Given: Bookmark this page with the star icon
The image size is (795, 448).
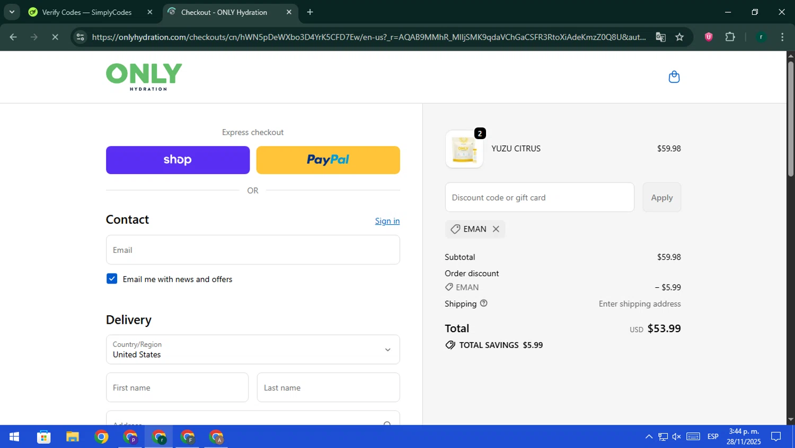Looking at the screenshot, I should click(x=679, y=37).
